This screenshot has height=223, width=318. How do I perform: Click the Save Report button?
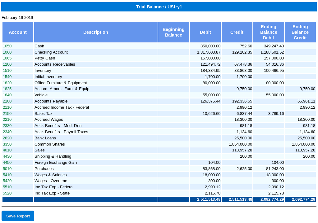click(18, 216)
